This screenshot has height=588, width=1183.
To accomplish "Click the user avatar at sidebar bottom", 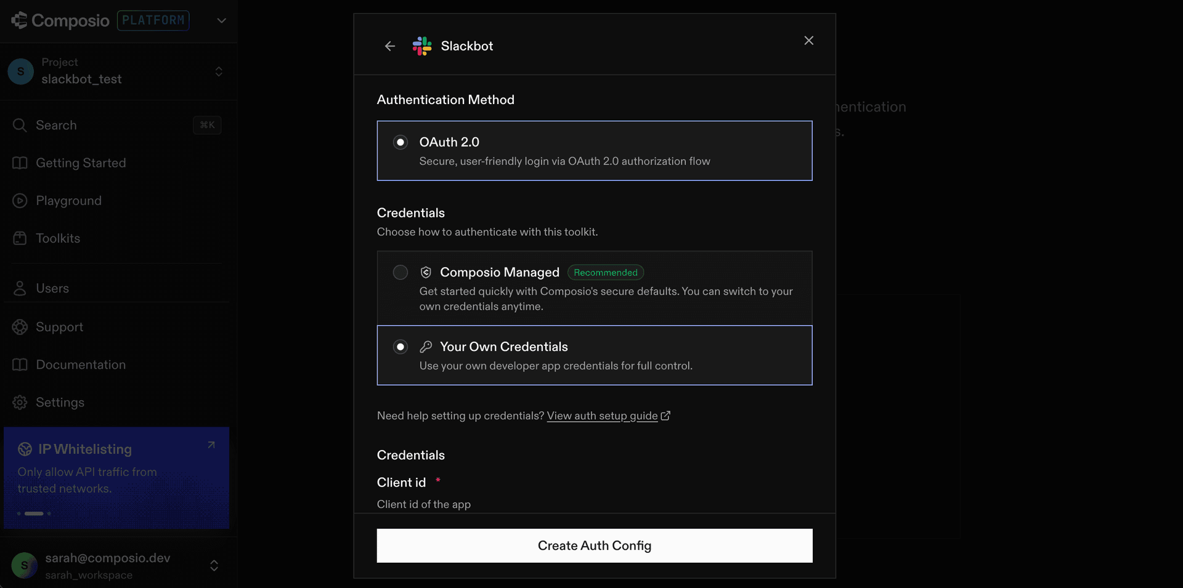I will point(25,565).
